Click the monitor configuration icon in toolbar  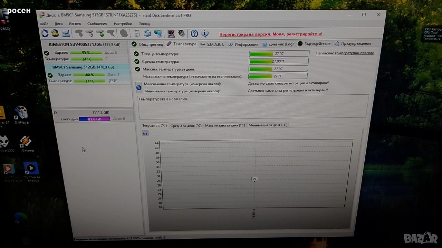(171, 34)
